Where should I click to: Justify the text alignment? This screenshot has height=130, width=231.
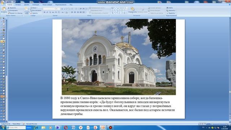click(80, 12)
